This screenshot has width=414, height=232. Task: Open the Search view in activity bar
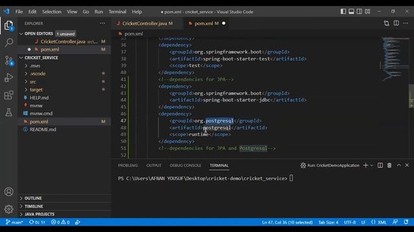click(x=8, y=43)
